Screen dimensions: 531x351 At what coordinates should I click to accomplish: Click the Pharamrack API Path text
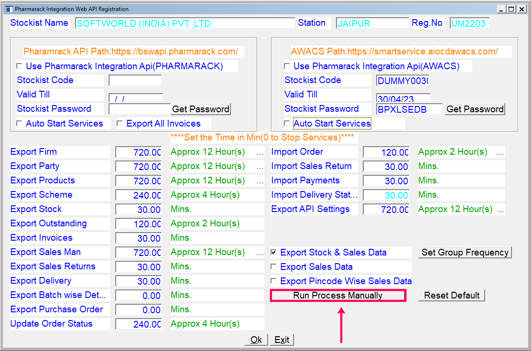130,52
